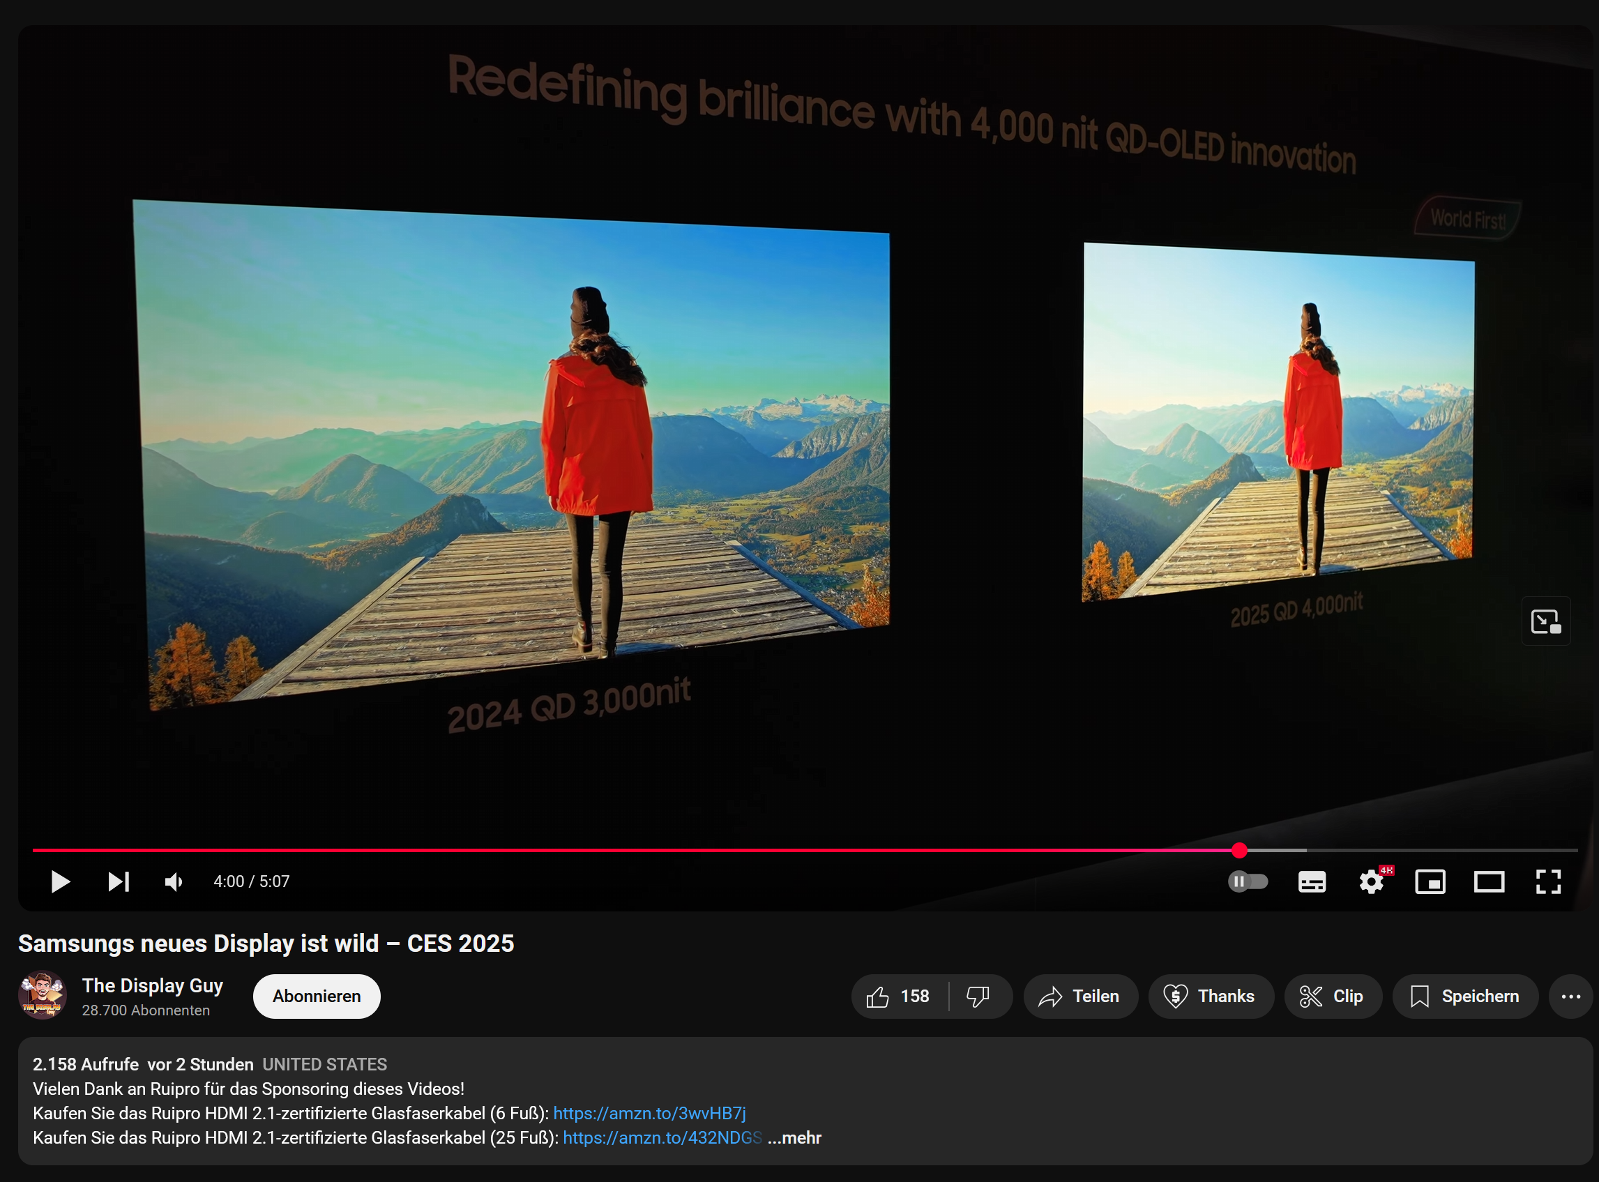Switch to theater mode

(1489, 881)
